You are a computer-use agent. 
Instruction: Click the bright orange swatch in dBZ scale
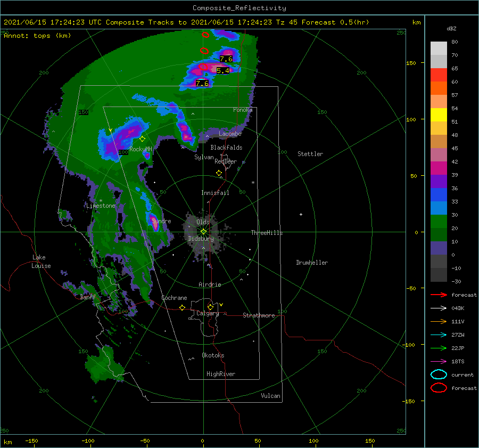[x=439, y=88]
